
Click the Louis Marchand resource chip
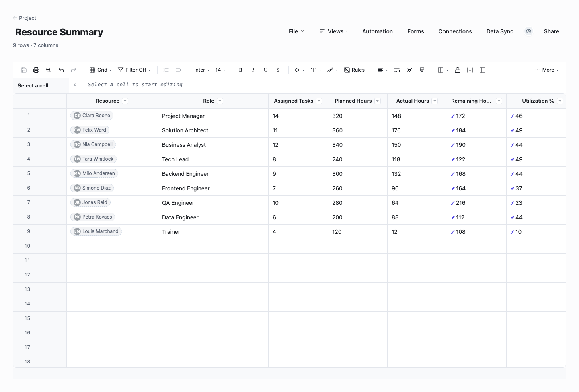(96, 231)
